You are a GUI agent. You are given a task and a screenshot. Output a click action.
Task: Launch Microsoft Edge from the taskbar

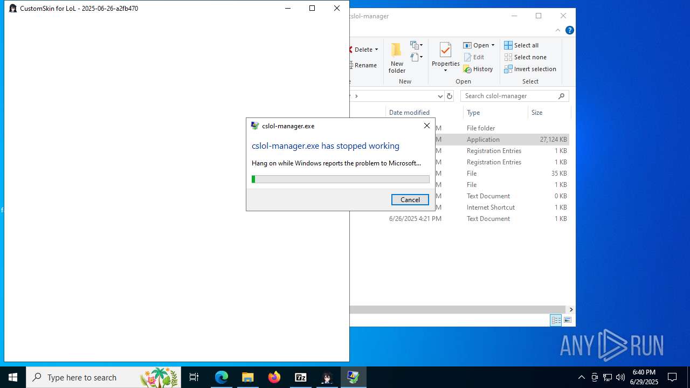point(222,377)
